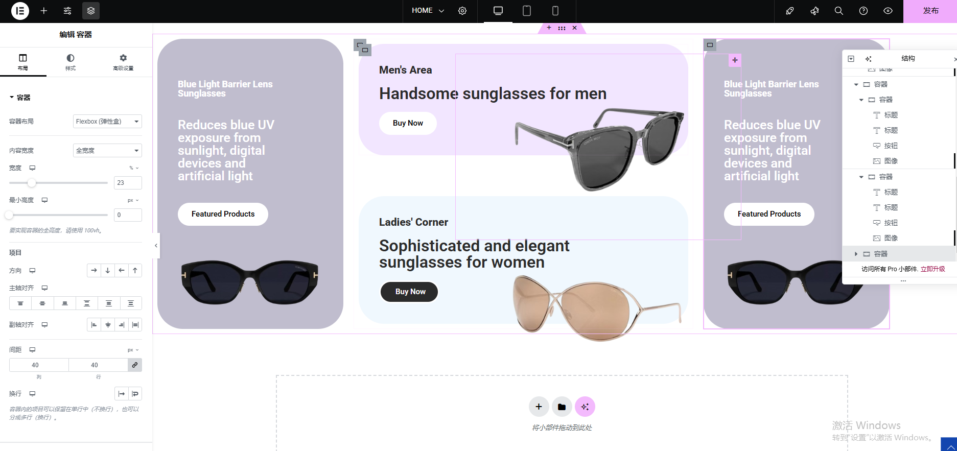
Task: Set direction to column downward arrow
Action: click(x=108, y=271)
